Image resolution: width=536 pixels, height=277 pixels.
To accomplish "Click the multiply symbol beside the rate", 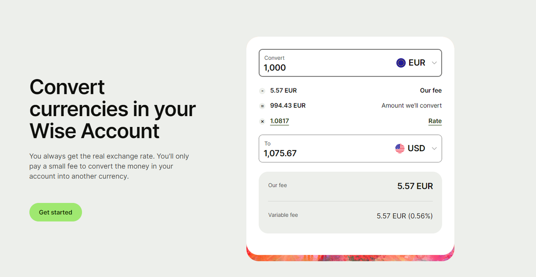I will coord(262,122).
